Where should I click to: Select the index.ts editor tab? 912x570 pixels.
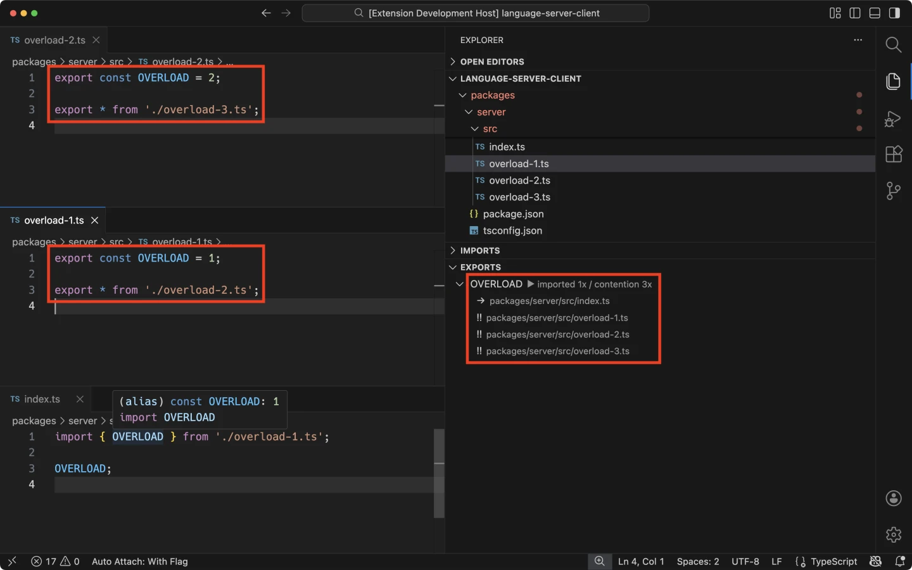[x=42, y=399]
